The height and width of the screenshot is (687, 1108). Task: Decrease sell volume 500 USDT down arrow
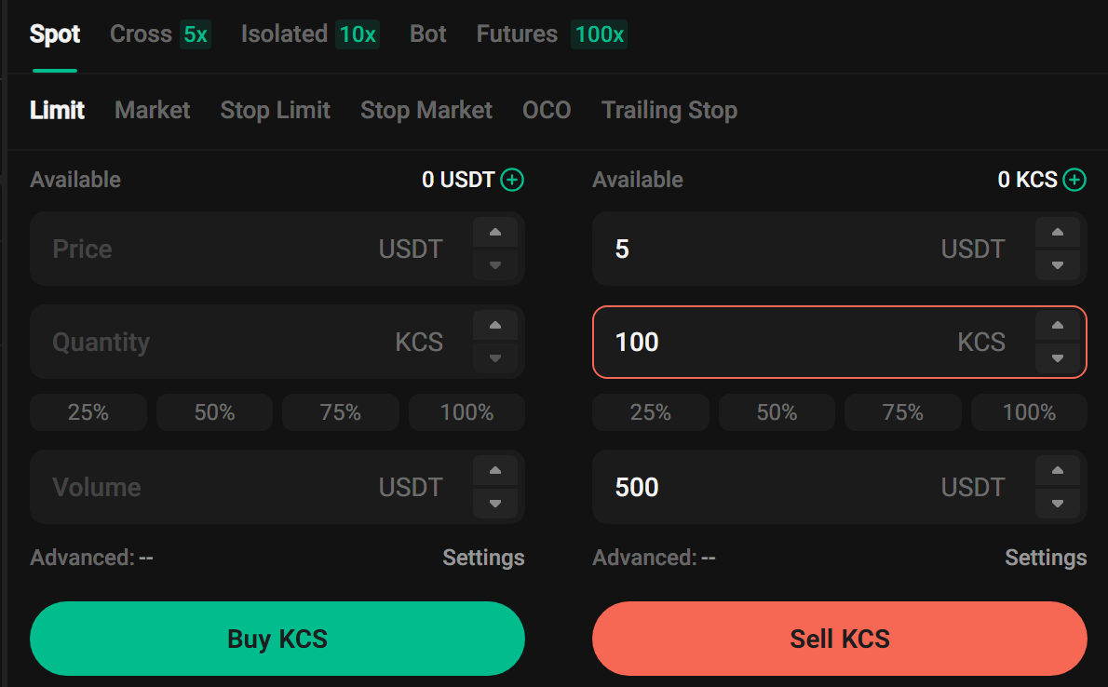tap(1058, 504)
